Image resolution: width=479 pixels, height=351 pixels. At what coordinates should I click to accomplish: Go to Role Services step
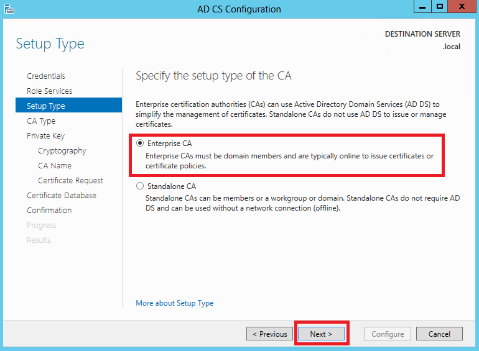tap(49, 91)
